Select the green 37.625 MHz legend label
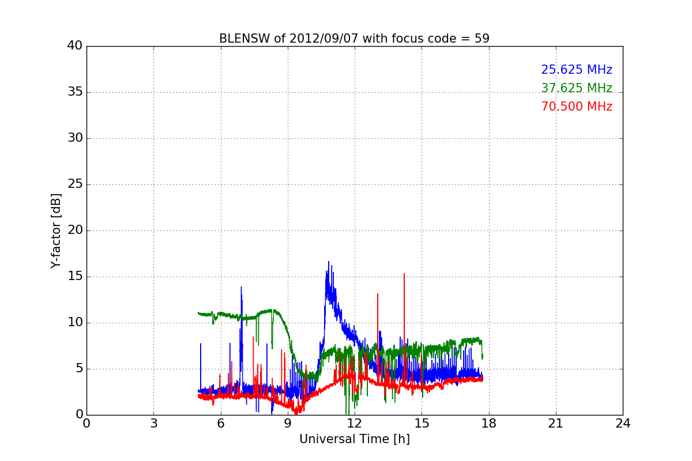This screenshot has width=692, height=461. (577, 88)
